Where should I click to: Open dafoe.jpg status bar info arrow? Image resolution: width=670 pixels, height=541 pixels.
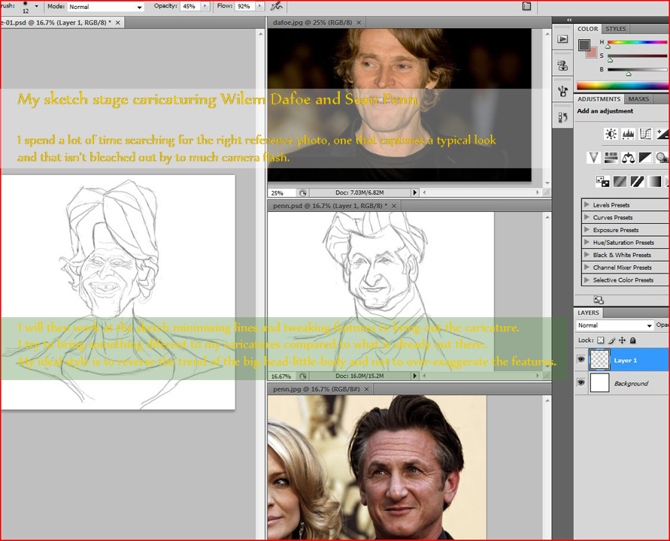pos(414,193)
